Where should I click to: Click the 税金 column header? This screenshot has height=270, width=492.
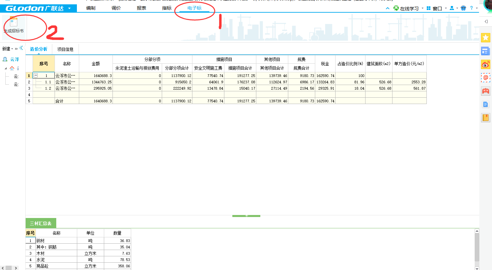point(325,64)
